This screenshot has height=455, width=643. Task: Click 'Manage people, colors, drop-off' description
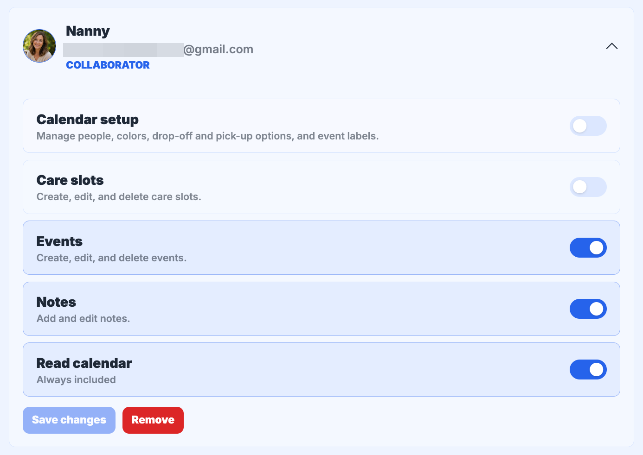click(207, 136)
